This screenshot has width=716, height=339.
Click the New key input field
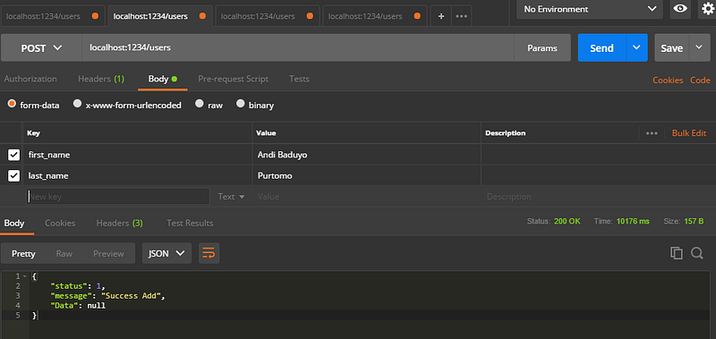118,197
